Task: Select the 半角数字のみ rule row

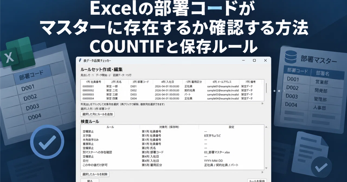Action: pyautogui.click(x=172, y=140)
